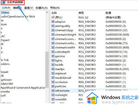Screen dimensions: 140x106
Task: Click the modeldetail DWORD icon
Action: [53, 78]
